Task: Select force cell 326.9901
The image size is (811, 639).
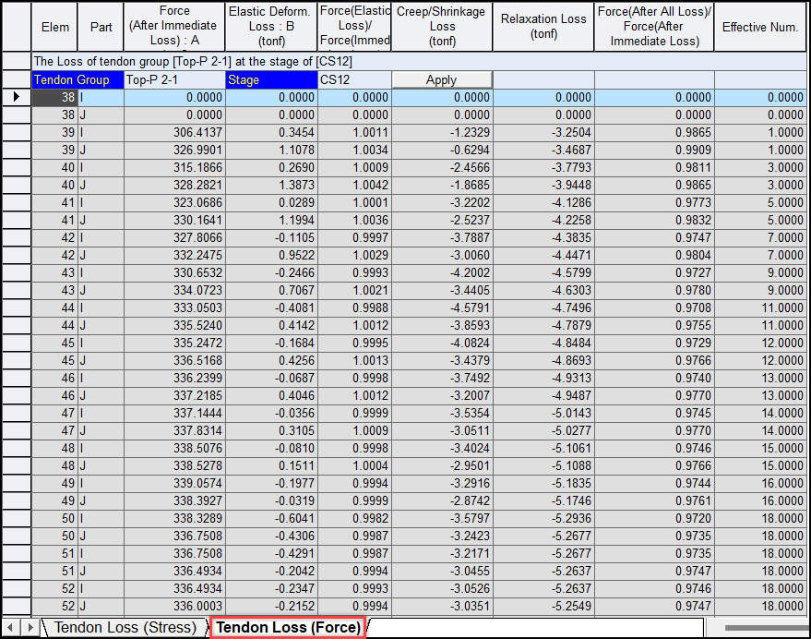Action: (x=174, y=151)
